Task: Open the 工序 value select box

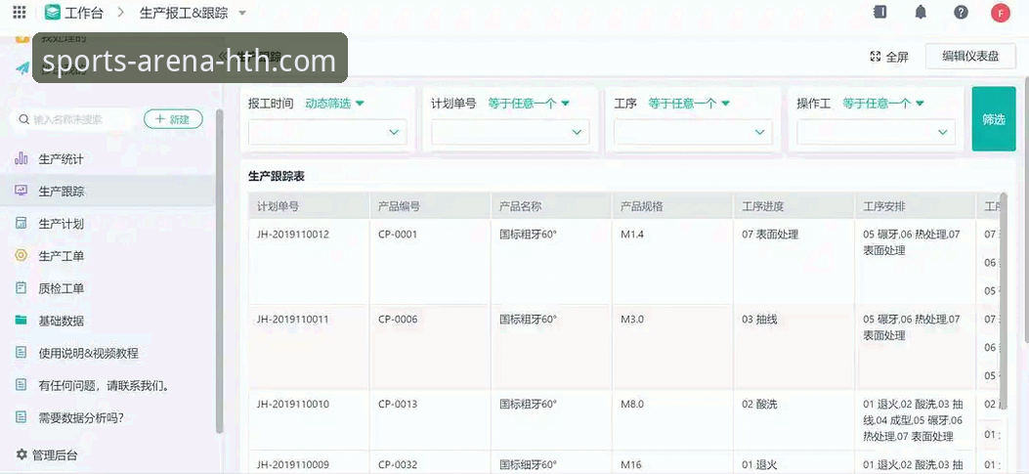Action: (693, 132)
